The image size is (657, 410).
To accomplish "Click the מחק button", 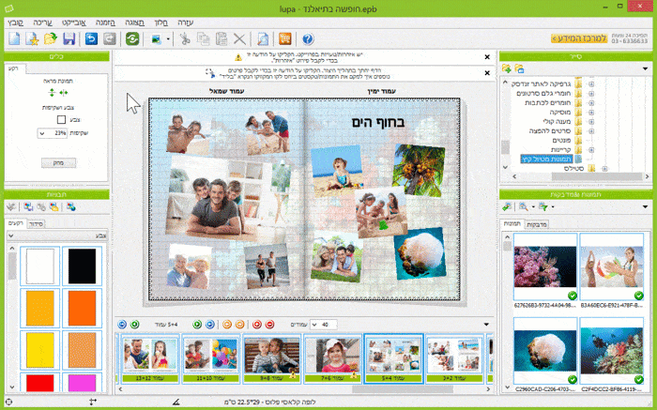I will (x=58, y=162).
